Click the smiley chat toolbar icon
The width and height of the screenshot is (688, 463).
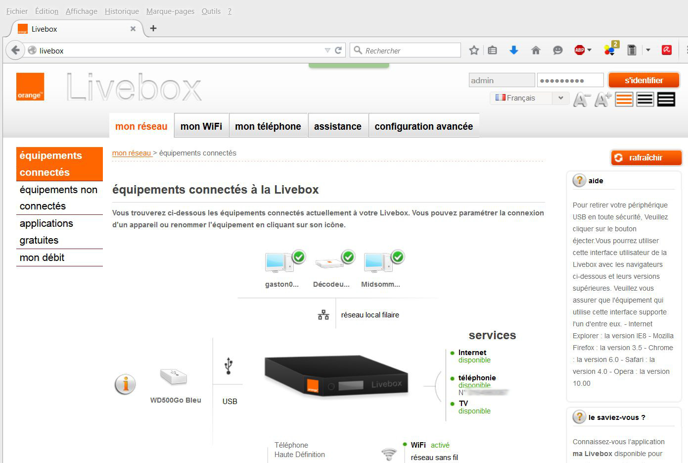coord(557,50)
